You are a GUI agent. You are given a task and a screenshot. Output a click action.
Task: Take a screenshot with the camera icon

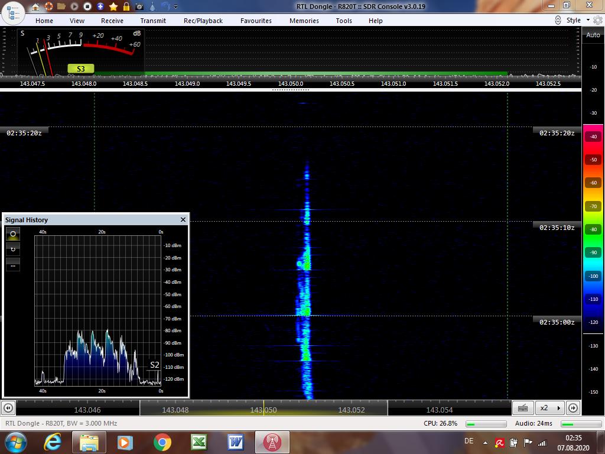point(139,7)
